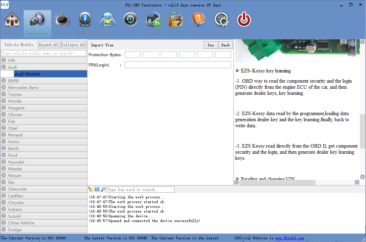Viewport: 366px width, 242px height.
Task: Click the Yes button in Import View
Action: (x=210, y=45)
